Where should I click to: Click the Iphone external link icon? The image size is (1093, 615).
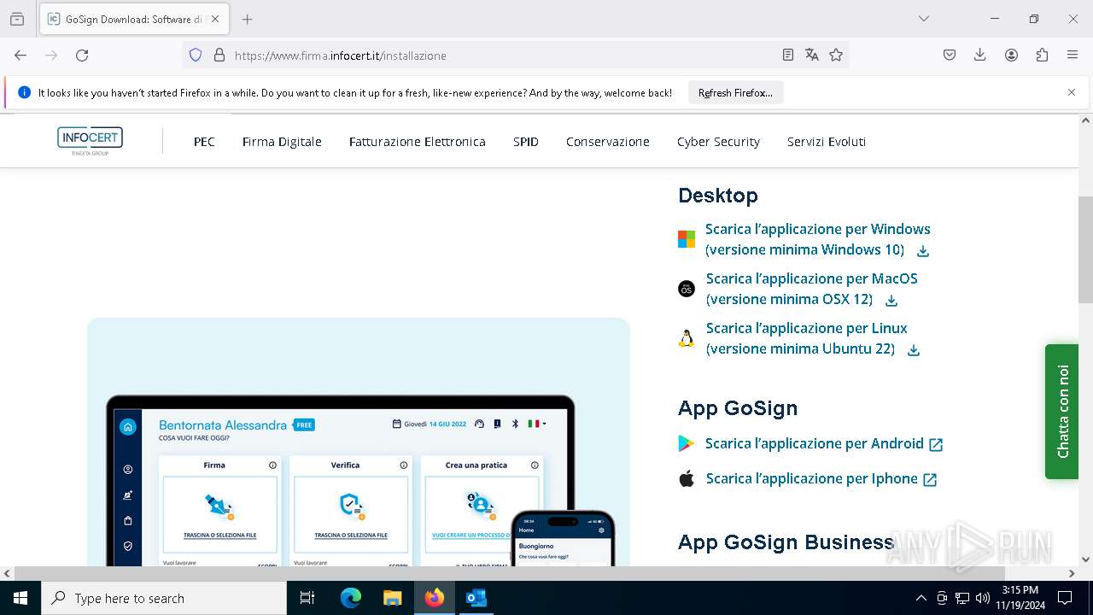(x=930, y=480)
